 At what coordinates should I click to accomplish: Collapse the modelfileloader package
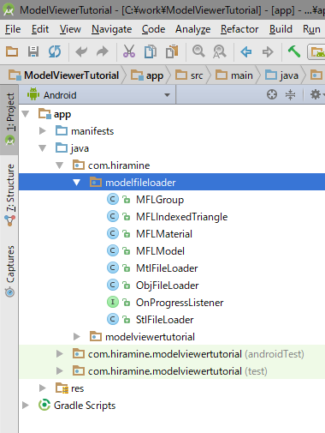[77, 183]
